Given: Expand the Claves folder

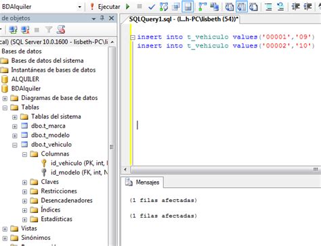Looking at the screenshot, I should [x=24, y=182].
